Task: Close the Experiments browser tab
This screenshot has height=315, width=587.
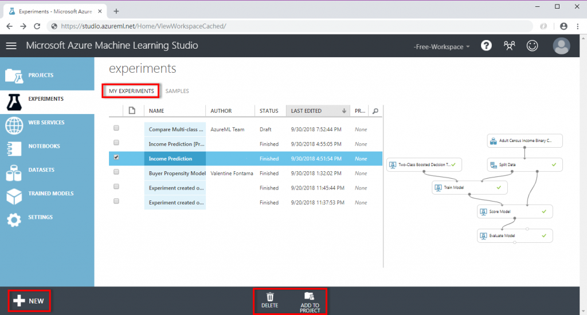Action: (100, 11)
